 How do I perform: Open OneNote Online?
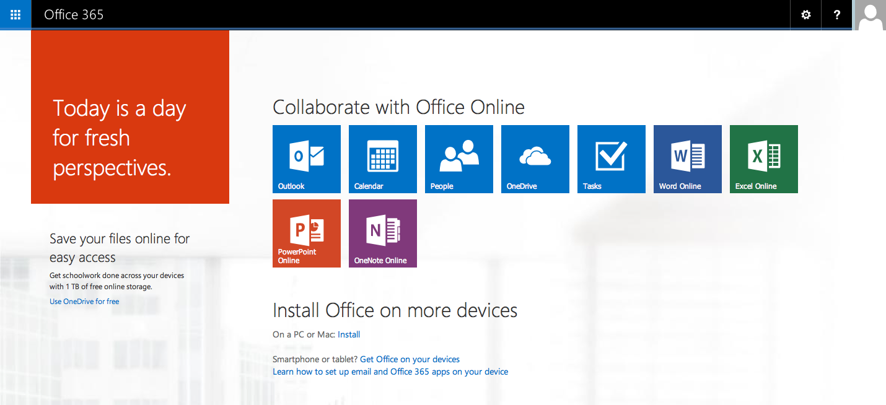(x=382, y=233)
